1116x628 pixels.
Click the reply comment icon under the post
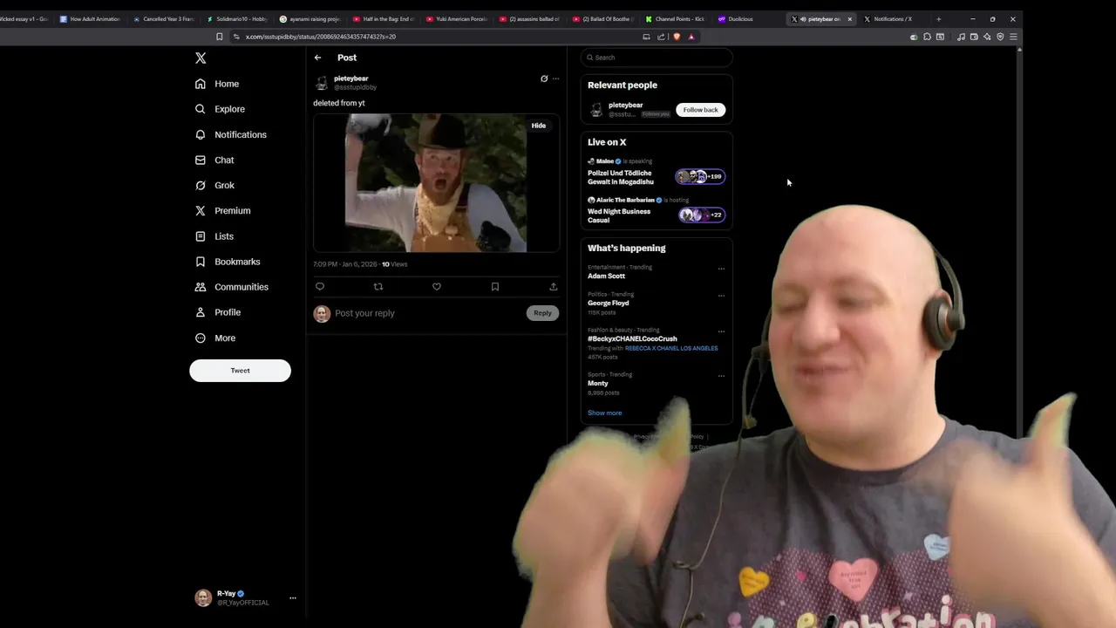point(320,286)
